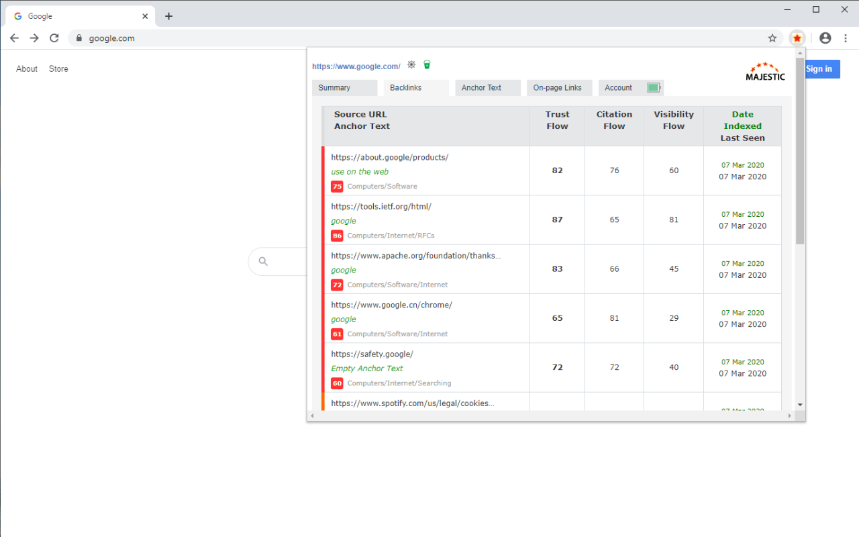This screenshot has height=537, width=859.
Task: Open a new browser tab with the plus button
Action: click(x=168, y=15)
